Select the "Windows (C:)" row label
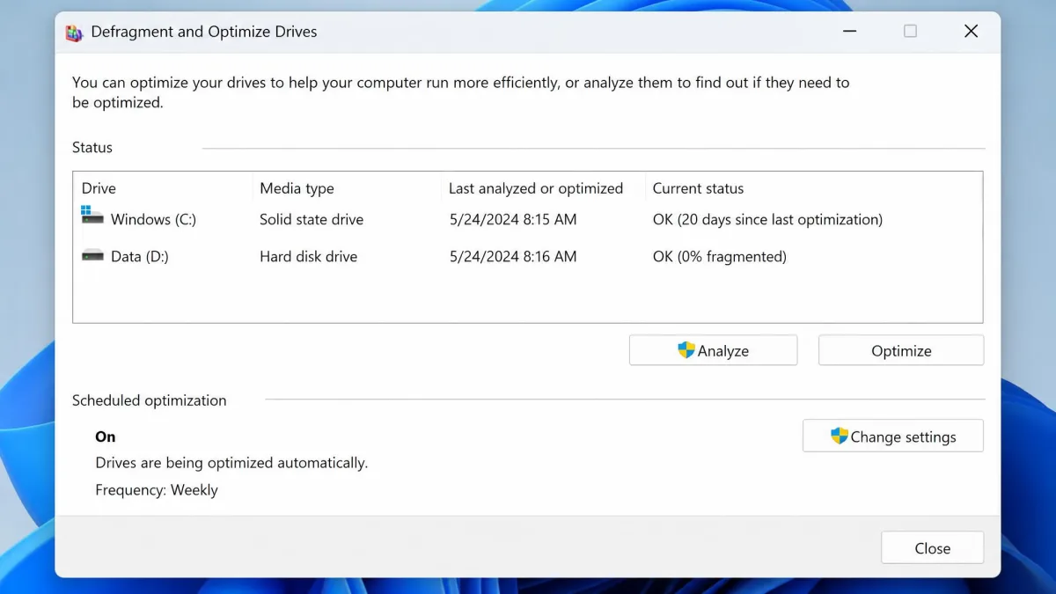The width and height of the screenshot is (1056, 594). (x=153, y=219)
